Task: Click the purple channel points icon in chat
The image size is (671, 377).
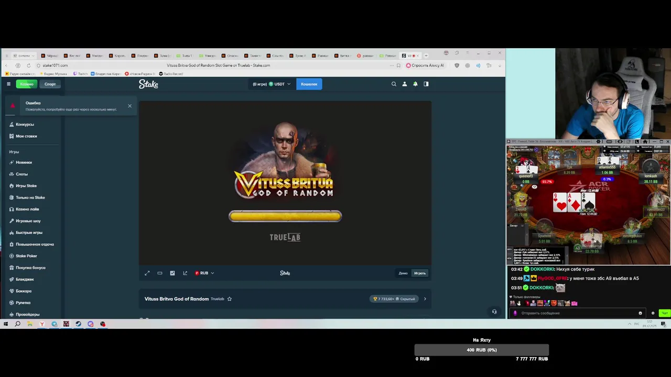Action: click(515, 313)
